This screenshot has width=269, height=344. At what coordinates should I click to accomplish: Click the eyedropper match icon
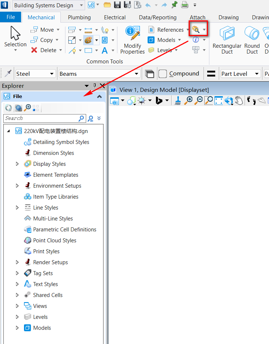[x=8, y=74]
